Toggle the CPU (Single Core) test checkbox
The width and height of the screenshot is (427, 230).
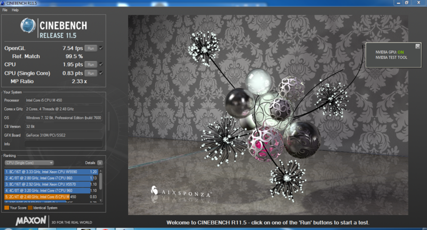[101, 73]
